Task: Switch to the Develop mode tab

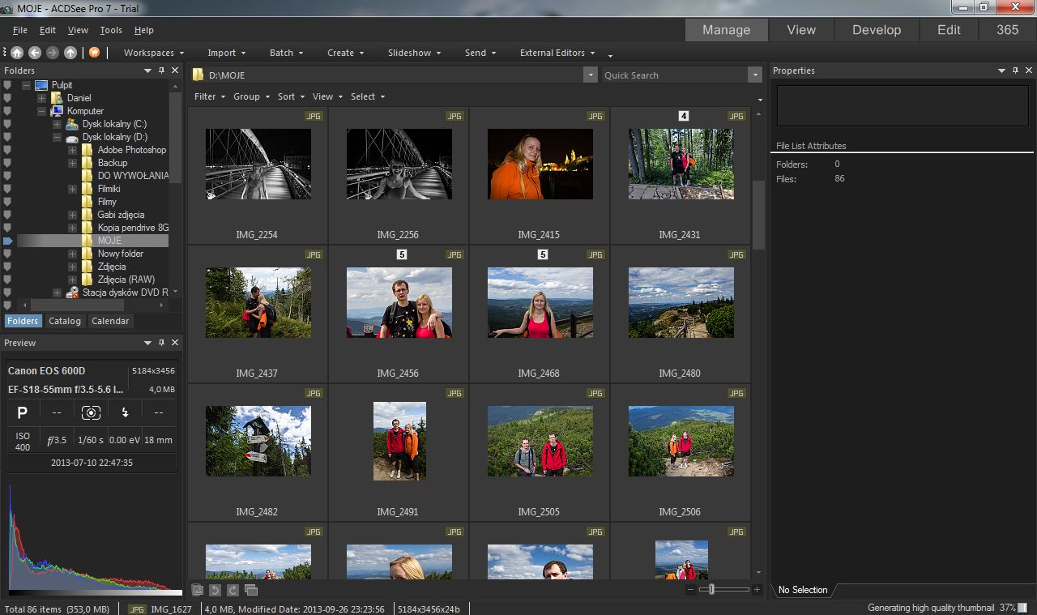Action: click(x=876, y=30)
